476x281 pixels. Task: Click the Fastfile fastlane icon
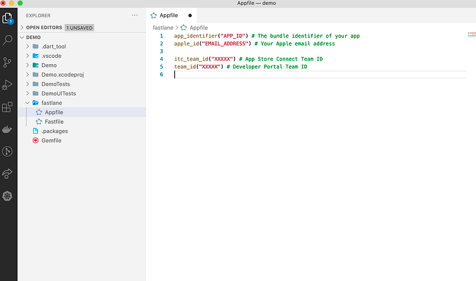pyautogui.click(x=39, y=122)
